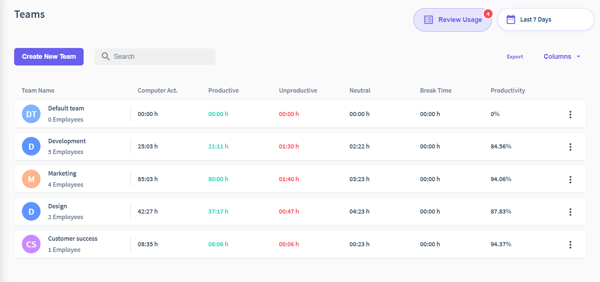Open the Development team kebab menu

570,147
